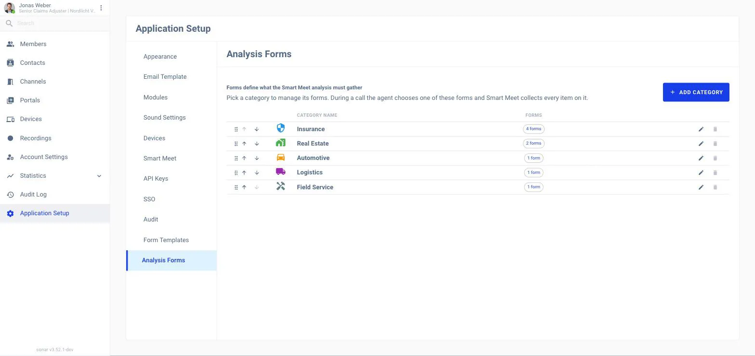Open the SSO settings tab
This screenshot has width=755, height=356.
tap(171, 199)
